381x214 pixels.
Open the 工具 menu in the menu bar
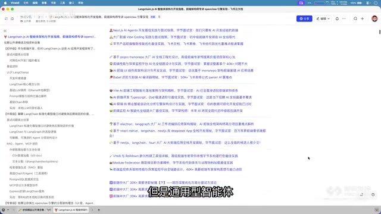(63, 3)
